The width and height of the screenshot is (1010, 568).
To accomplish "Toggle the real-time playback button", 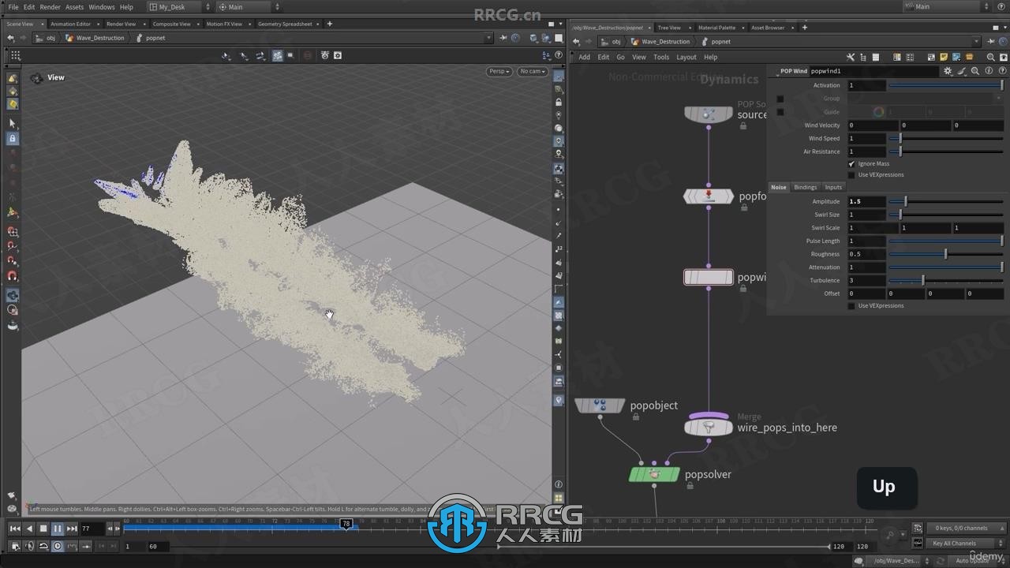I will [x=58, y=546].
